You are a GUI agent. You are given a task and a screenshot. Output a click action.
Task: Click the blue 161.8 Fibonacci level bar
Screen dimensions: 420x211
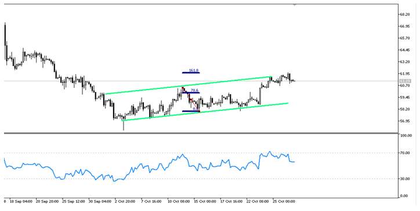(191, 73)
